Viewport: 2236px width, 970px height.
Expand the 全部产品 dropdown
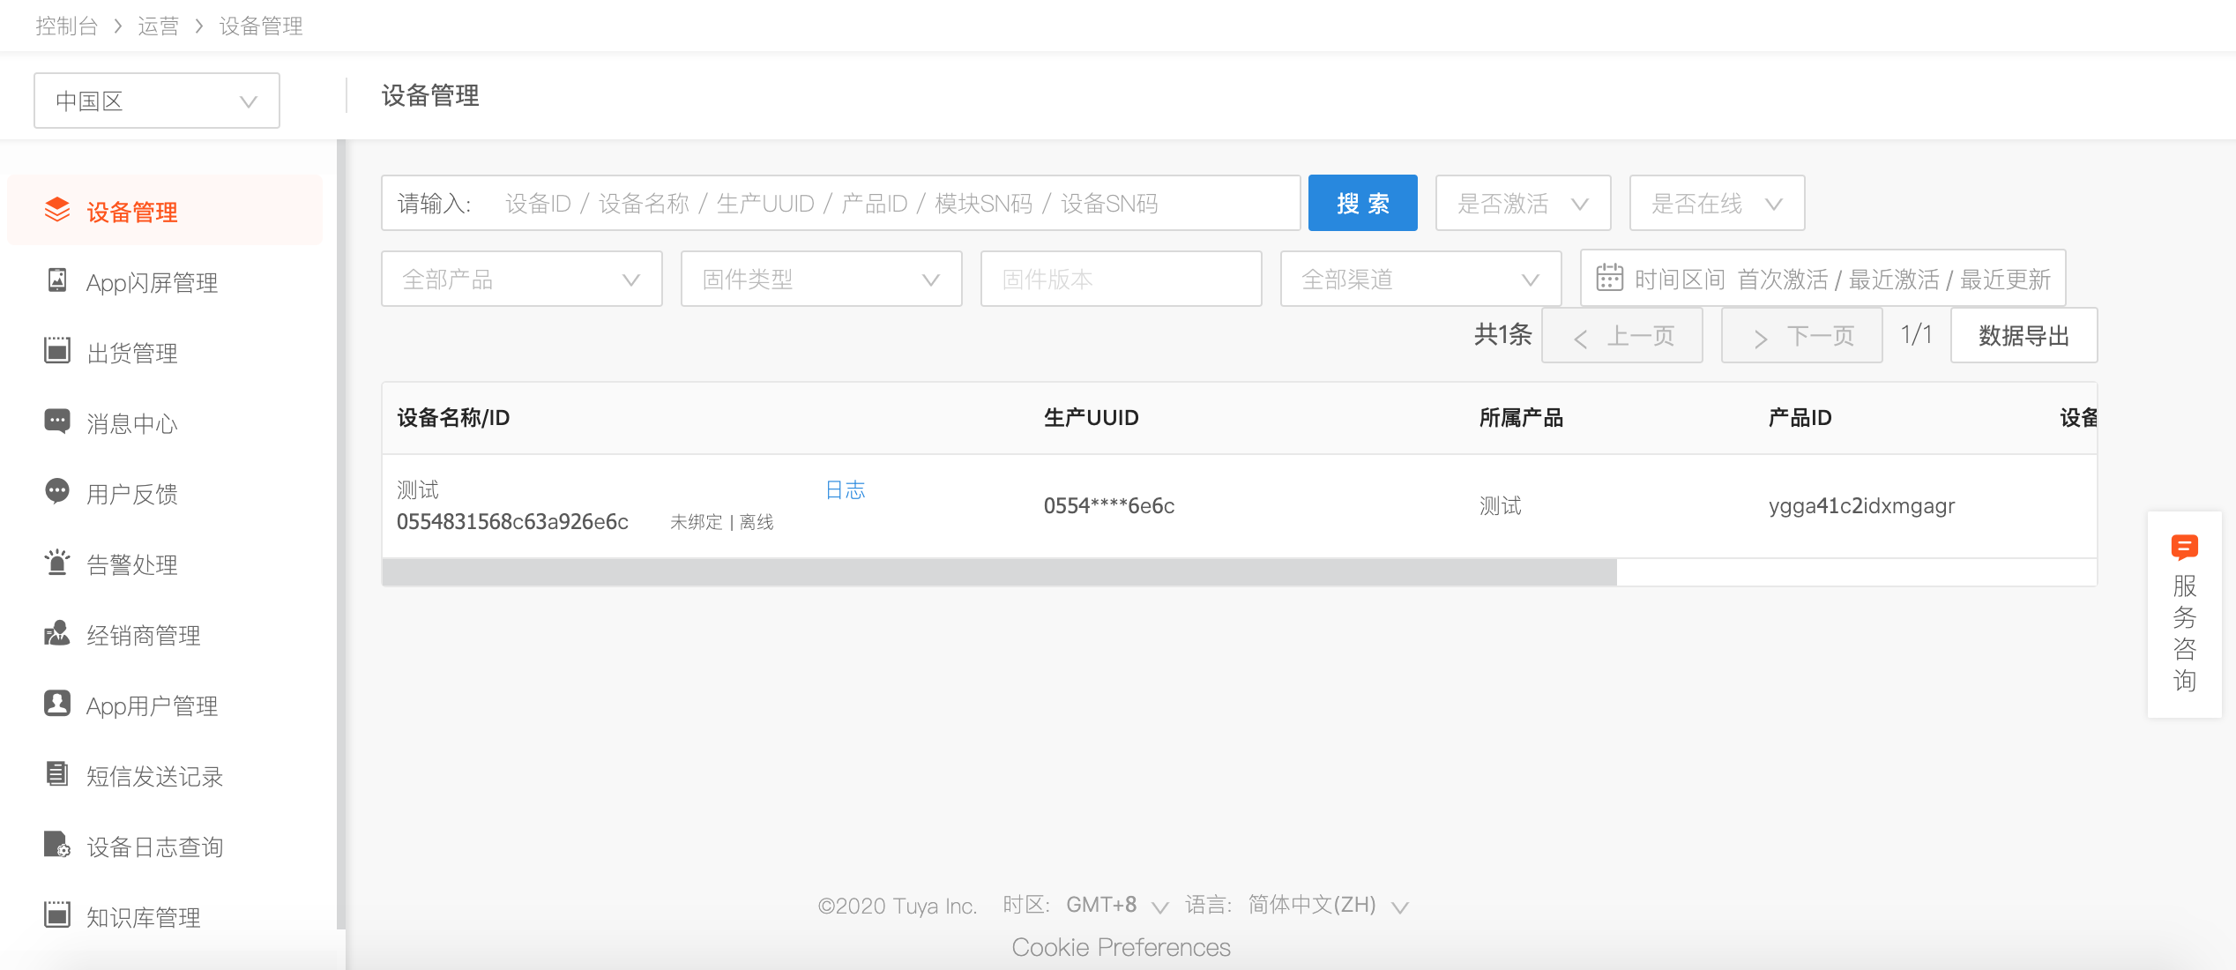point(522,279)
